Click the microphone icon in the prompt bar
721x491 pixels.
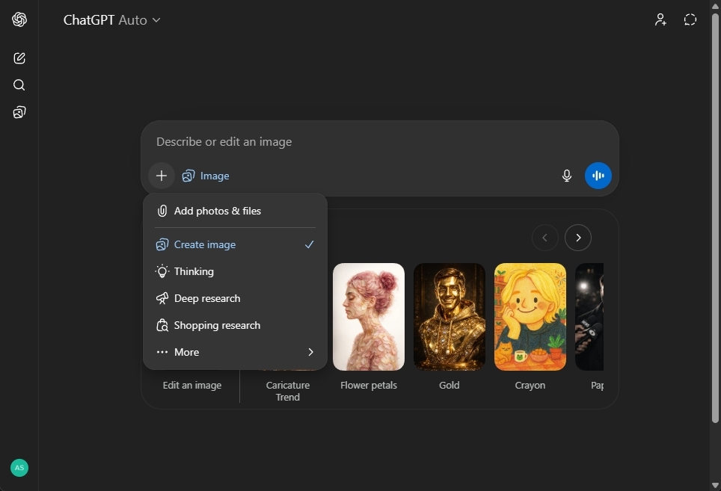point(566,176)
